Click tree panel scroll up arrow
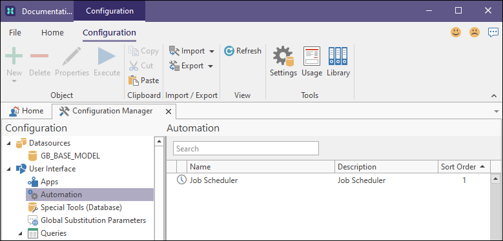Viewport: 503px width, 241px height. (x=159, y=141)
